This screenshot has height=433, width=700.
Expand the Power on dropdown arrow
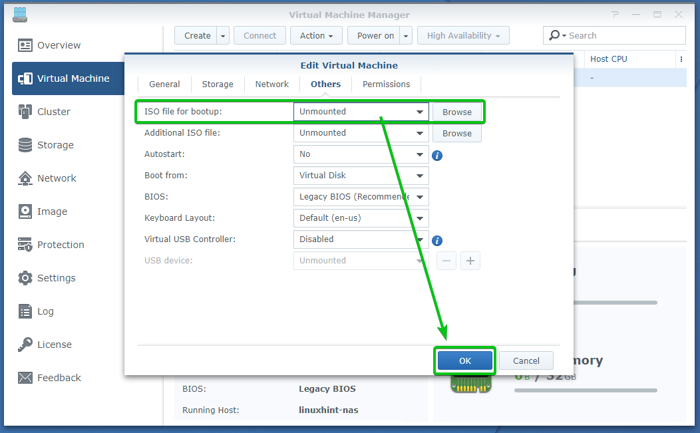[x=406, y=36]
